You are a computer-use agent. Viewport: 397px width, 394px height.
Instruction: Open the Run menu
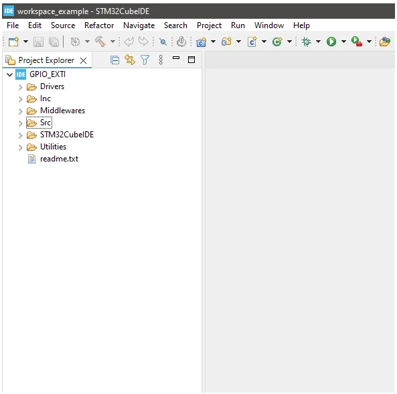(x=238, y=25)
